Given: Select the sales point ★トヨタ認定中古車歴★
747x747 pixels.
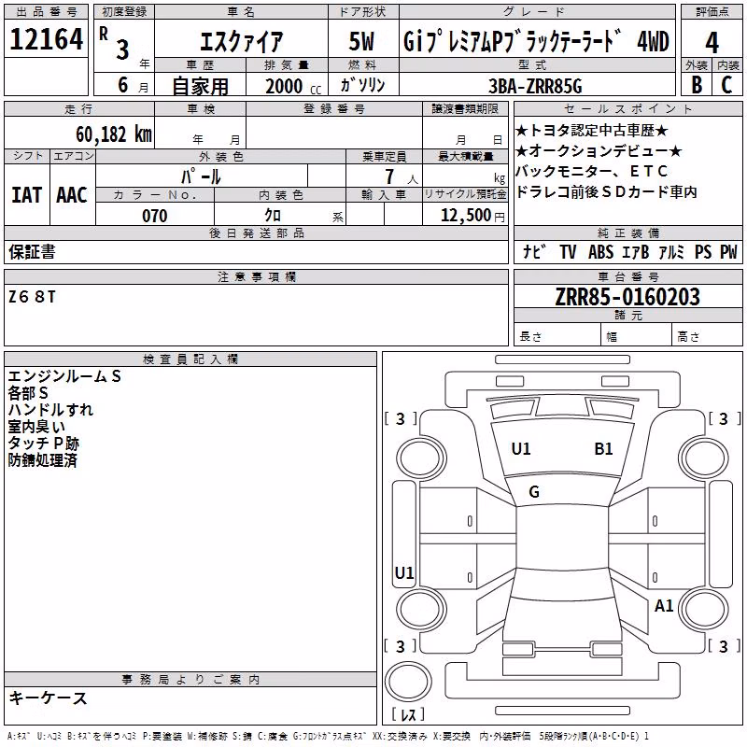Looking at the screenshot, I should pyautogui.click(x=592, y=131).
